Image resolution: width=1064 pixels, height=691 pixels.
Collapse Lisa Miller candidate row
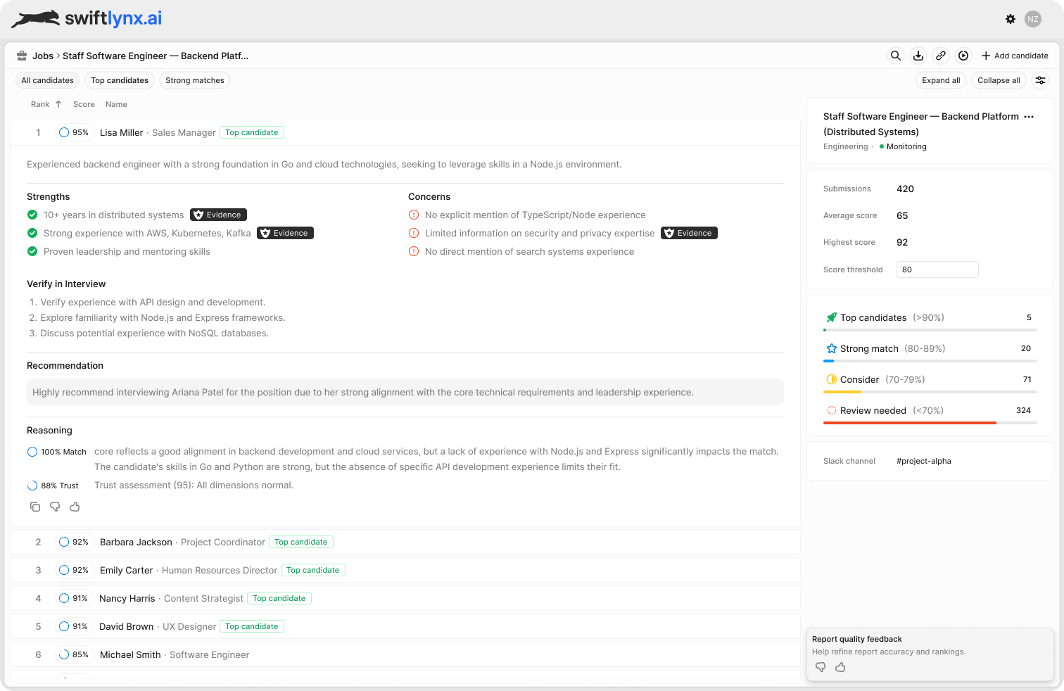(x=121, y=132)
